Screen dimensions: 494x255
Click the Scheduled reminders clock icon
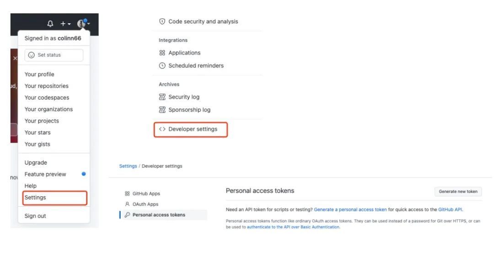pyautogui.click(x=162, y=65)
